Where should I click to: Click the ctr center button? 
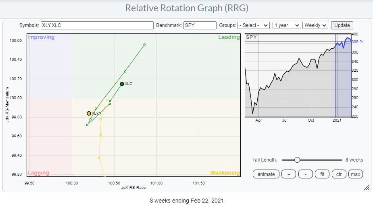pyautogui.click(x=339, y=174)
